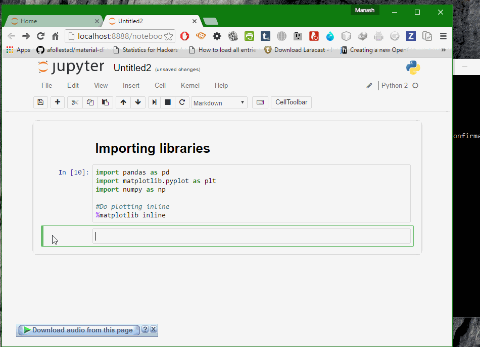Paste cells below using clipboard icon

(x=105, y=102)
